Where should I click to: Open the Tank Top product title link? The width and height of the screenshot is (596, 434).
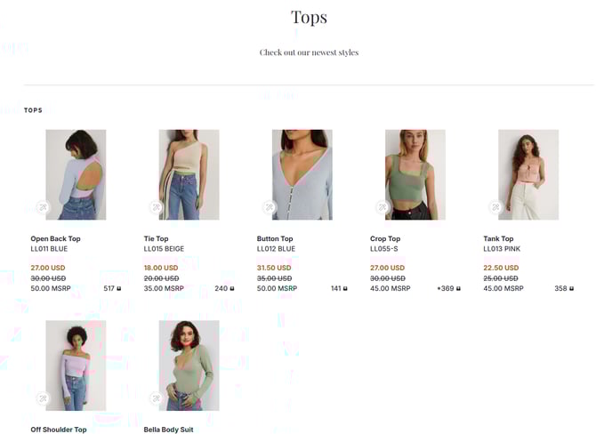point(498,238)
